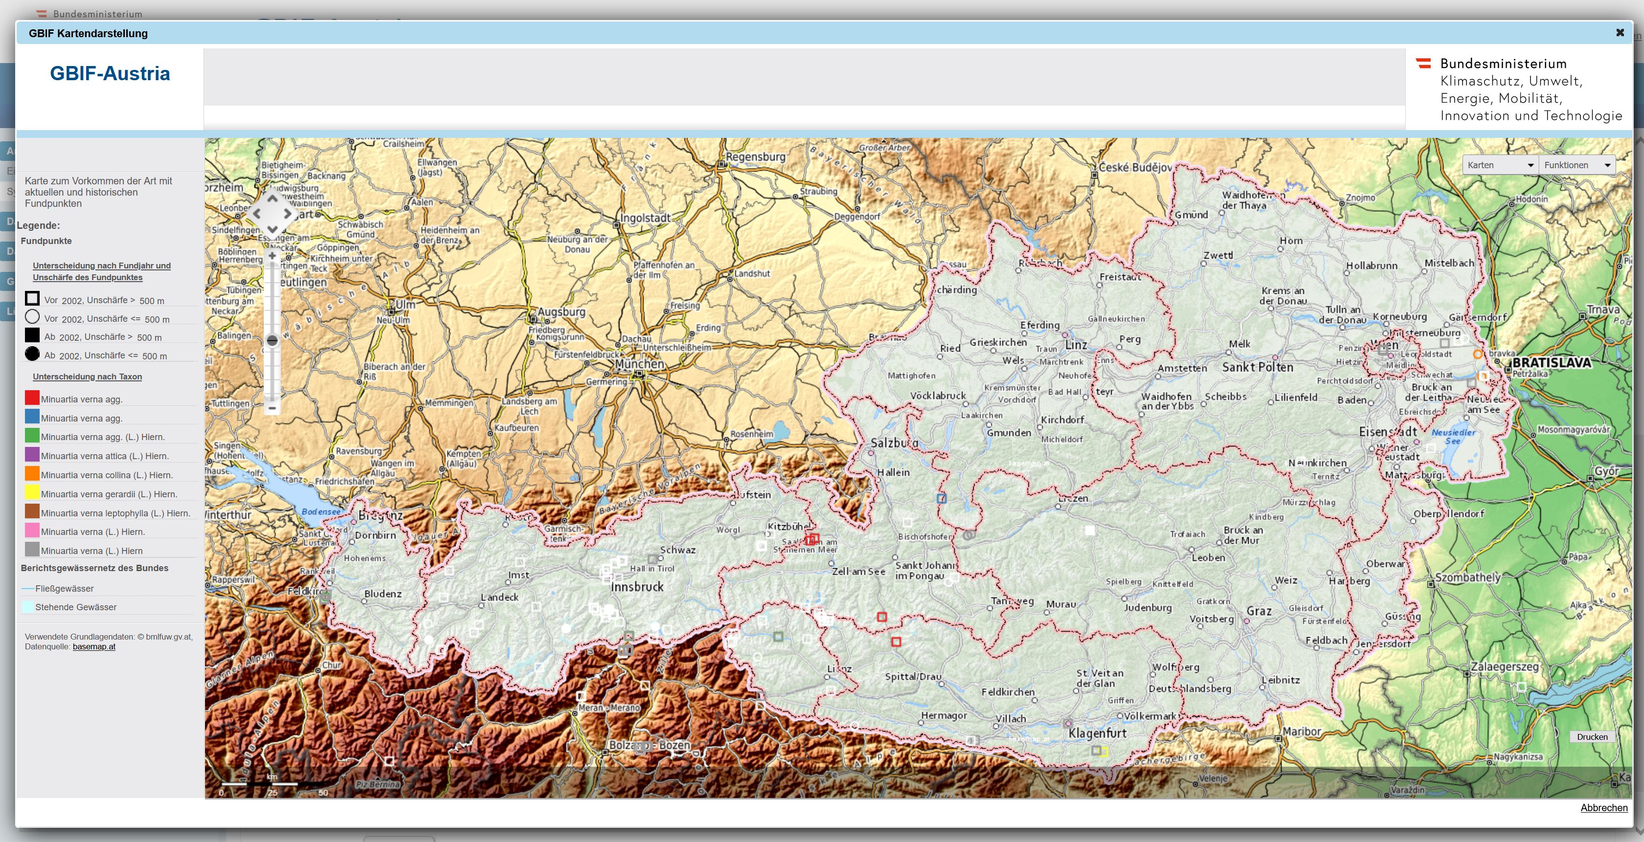Screen dimensions: 1644x842
Task: Click the Fließgewässer blue line symbol
Action: [27, 588]
